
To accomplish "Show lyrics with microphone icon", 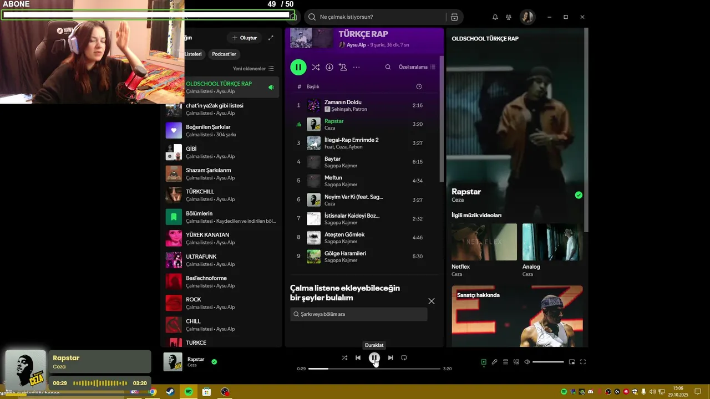I will click(x=494, y=362).
